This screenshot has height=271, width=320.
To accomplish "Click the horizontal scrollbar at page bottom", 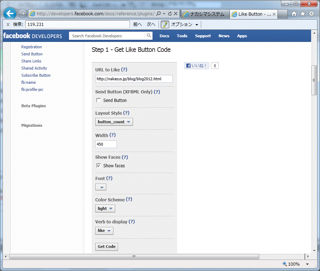I will (x=134, y=256).
